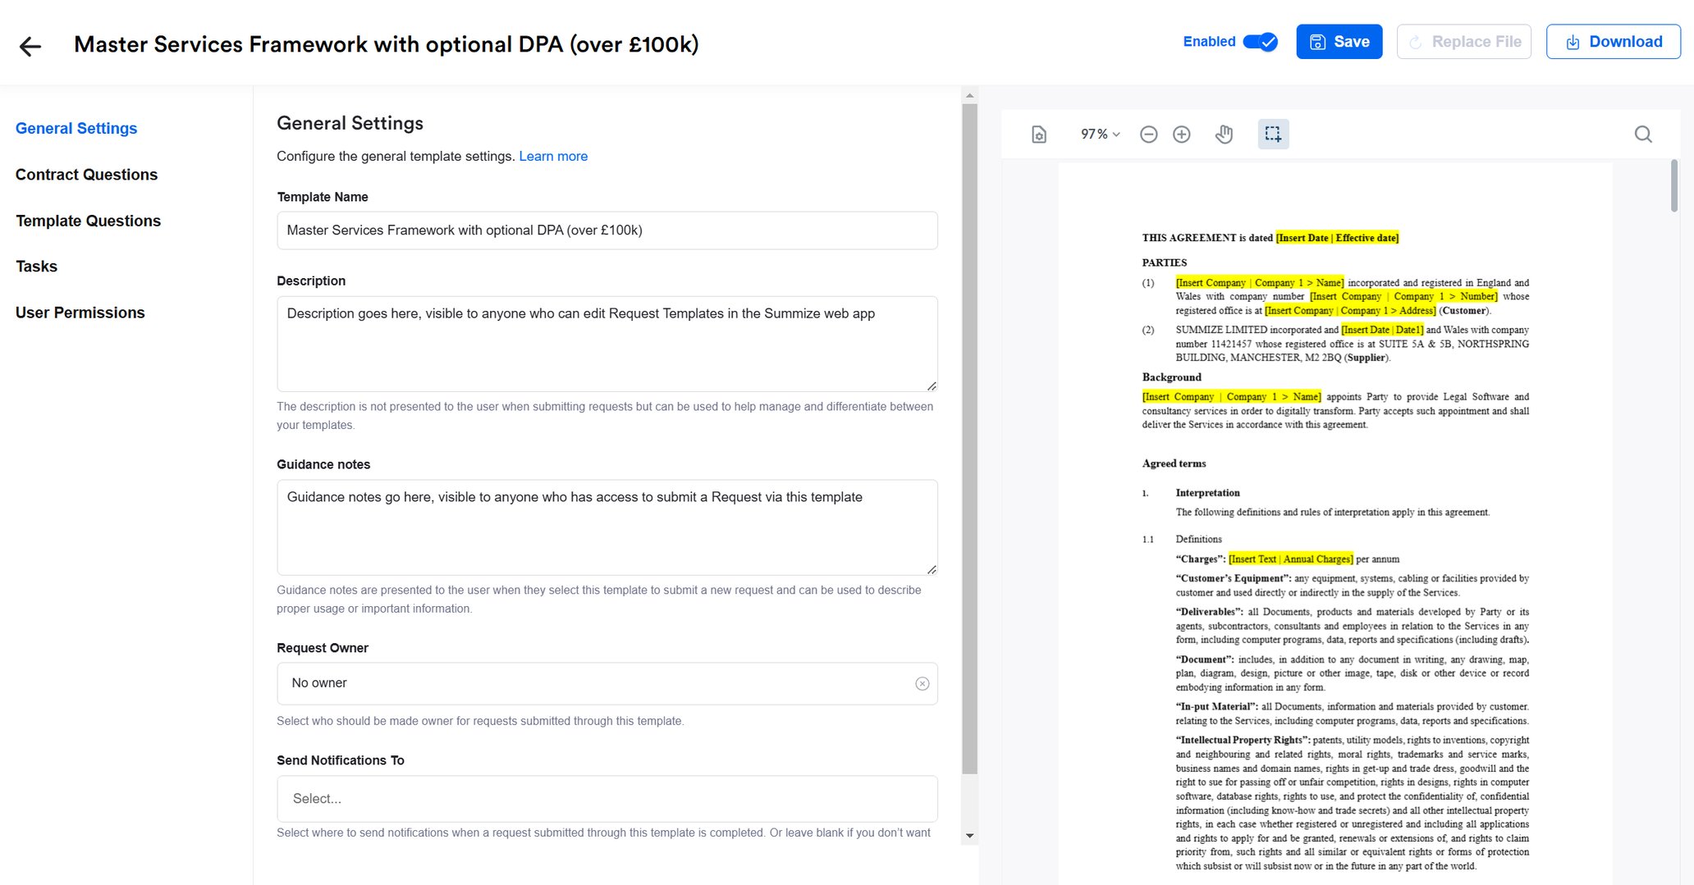
Task: Go to Contract Questions section
Action: pos(86,175)
